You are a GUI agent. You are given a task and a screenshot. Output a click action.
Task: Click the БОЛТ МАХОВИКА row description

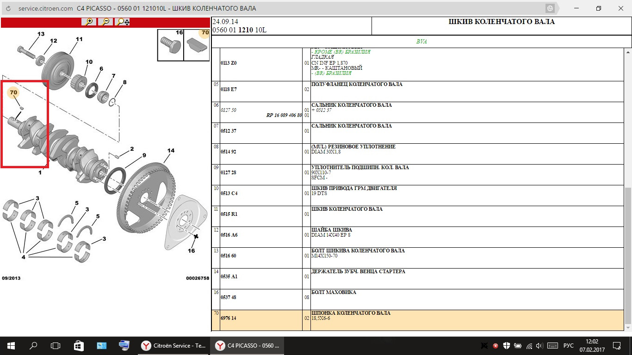click(x=334, y=292)
